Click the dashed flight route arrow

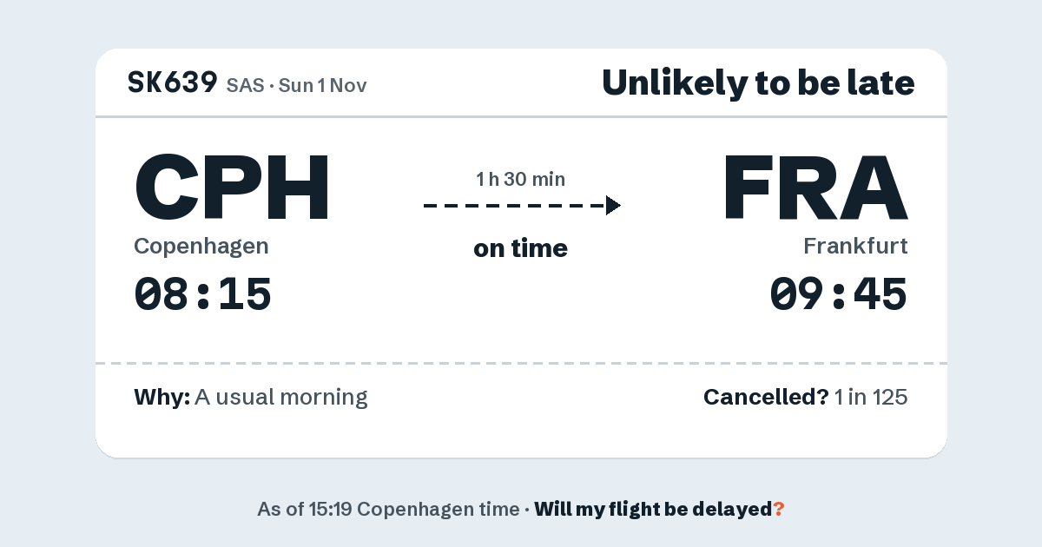coord(522,206)
